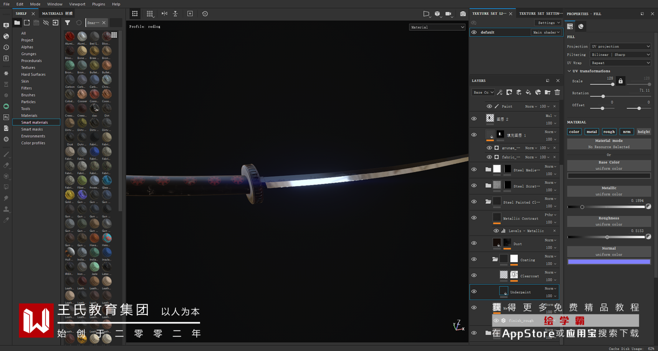Hide the Metallic Contrast layer

(x=474, y=218)
